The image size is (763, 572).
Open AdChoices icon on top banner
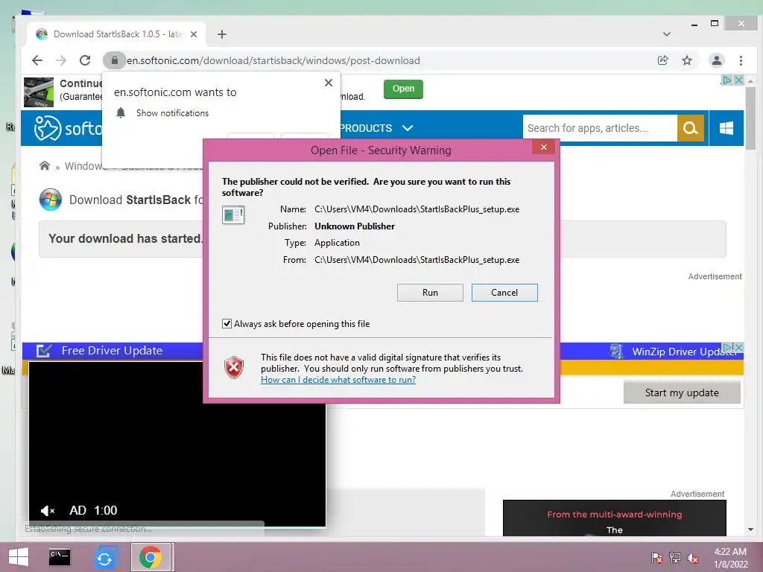(726, 80)
